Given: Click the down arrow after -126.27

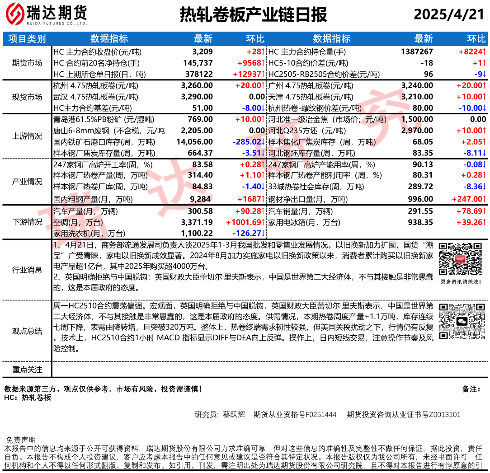Looking at the screenshot, I should pos(263,233).
